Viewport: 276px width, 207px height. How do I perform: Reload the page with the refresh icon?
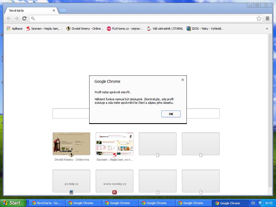(x=24, y=18)
